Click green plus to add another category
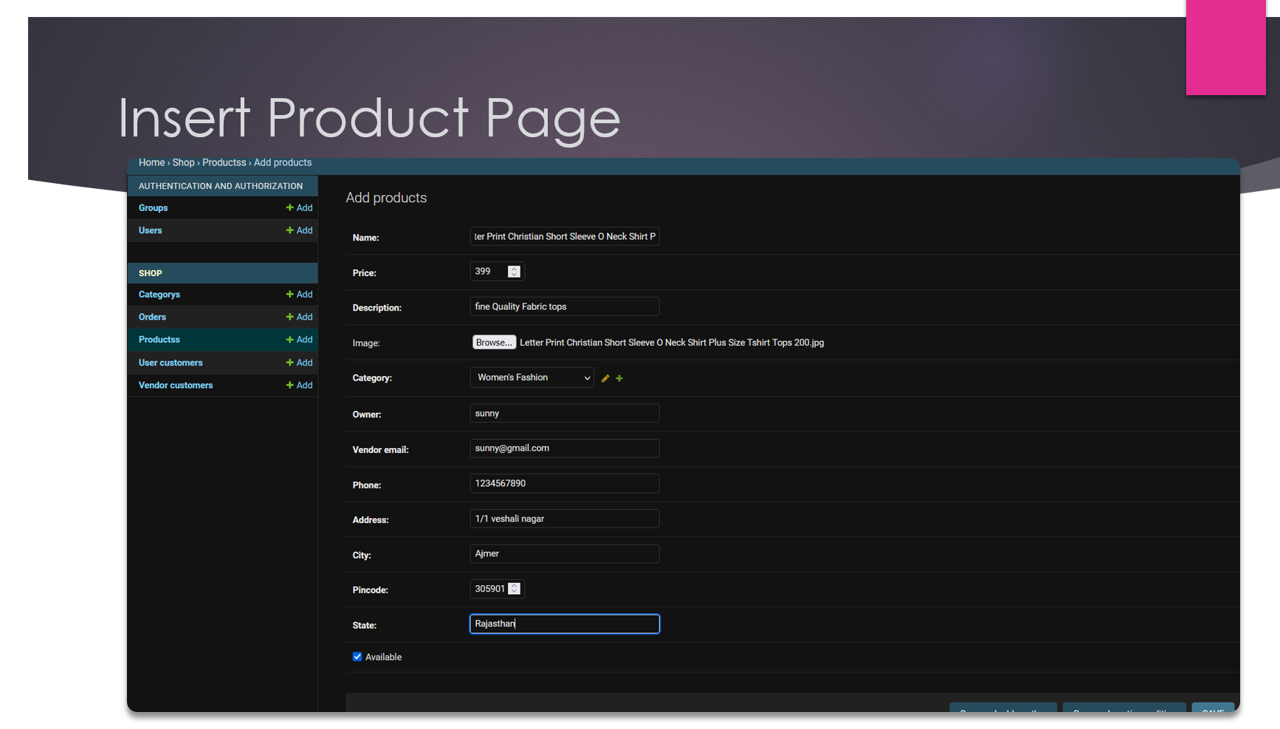 click(x=619, y=379)
